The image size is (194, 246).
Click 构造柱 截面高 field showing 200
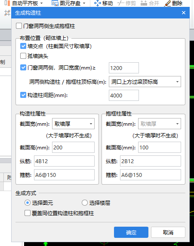(73, 147)
